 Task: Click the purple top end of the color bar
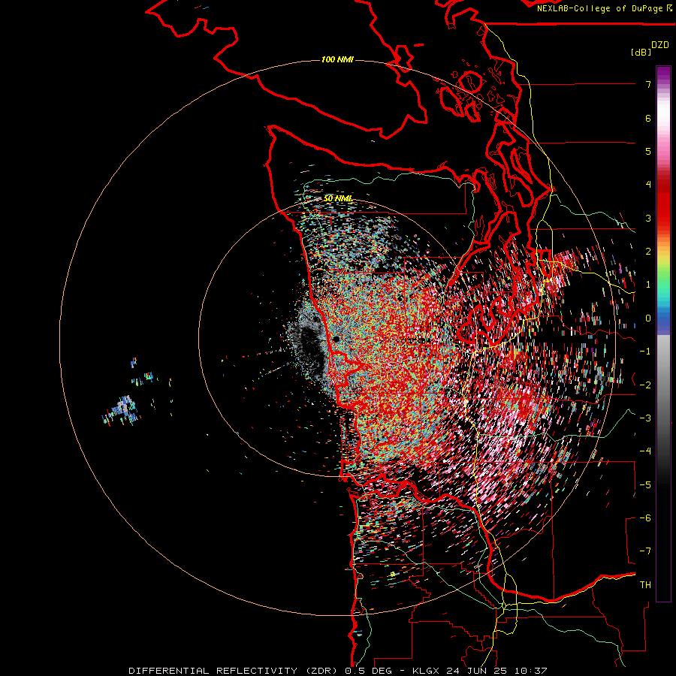click(x=663, y=74)
